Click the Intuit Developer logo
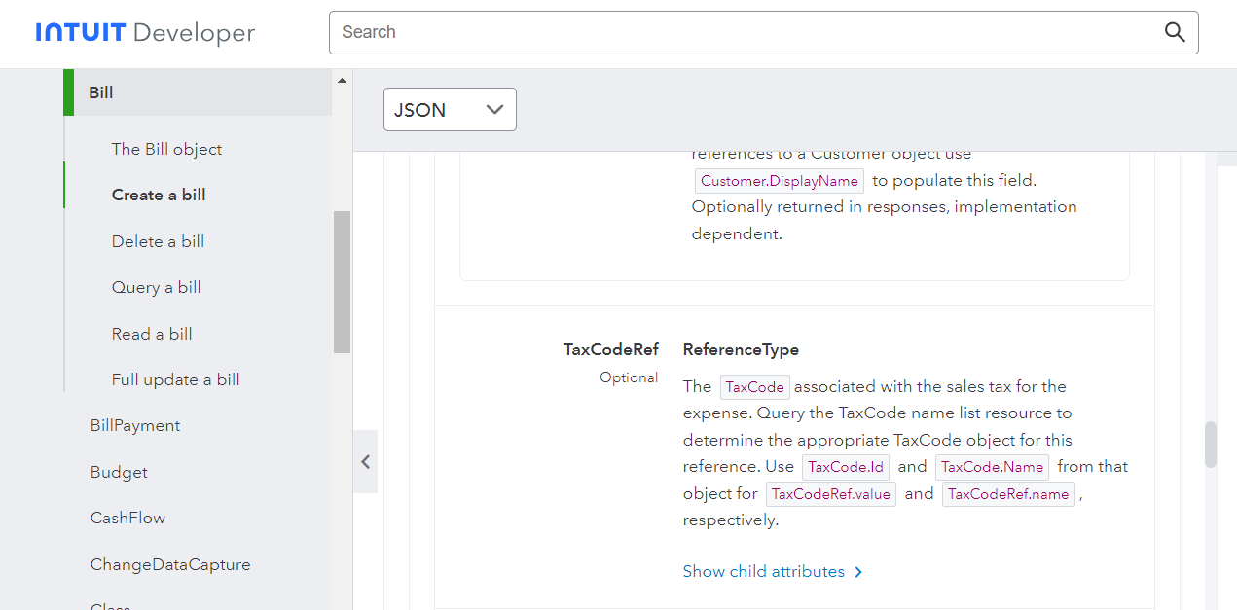Screen dimensions: 1237x610 click(145, 33)
